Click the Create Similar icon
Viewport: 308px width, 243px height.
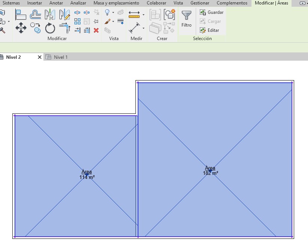[170, 15]
